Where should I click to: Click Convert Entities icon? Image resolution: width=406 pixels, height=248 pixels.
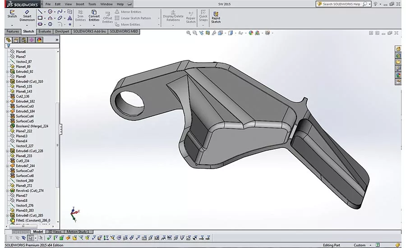pos(94,12)
